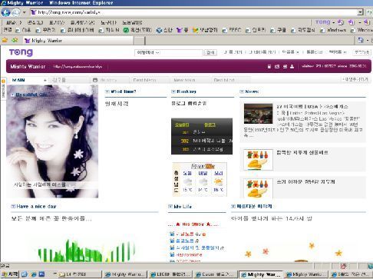Viewport: 373px width, 279px height.
Task: Click the USA Las Vegas news headline
Action: [312, 107]
